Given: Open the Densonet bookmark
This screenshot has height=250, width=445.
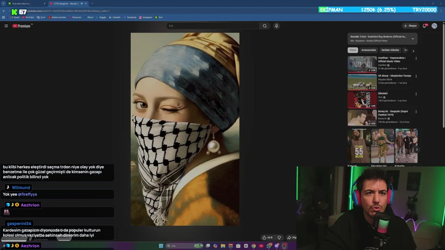Looking at the screenshot, I should 75,17.
